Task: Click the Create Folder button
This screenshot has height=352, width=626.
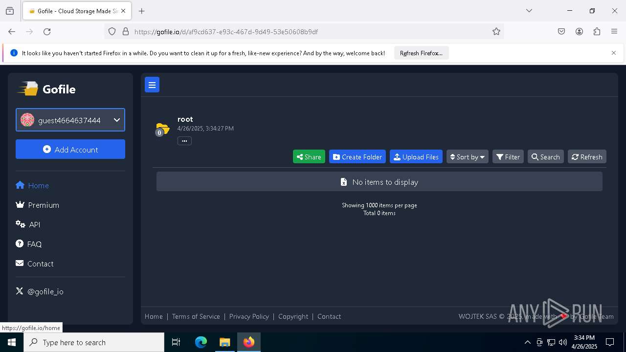Action: click(358, 157)
